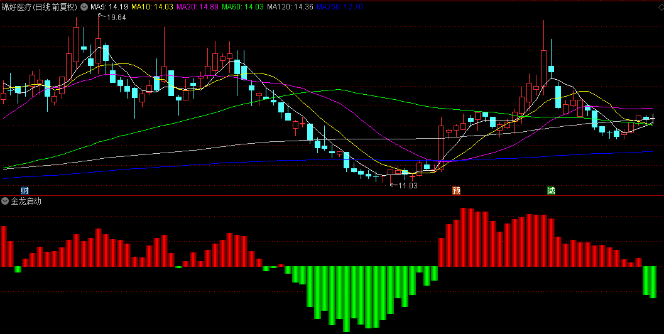Open dropdown arrow beside 锦好医疗 title
Viewport: 664px width, 334px height.
click(84, 7)
